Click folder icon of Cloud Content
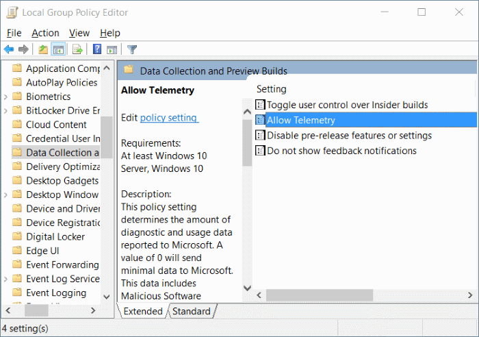479x337 pixels. coord(17,124)
